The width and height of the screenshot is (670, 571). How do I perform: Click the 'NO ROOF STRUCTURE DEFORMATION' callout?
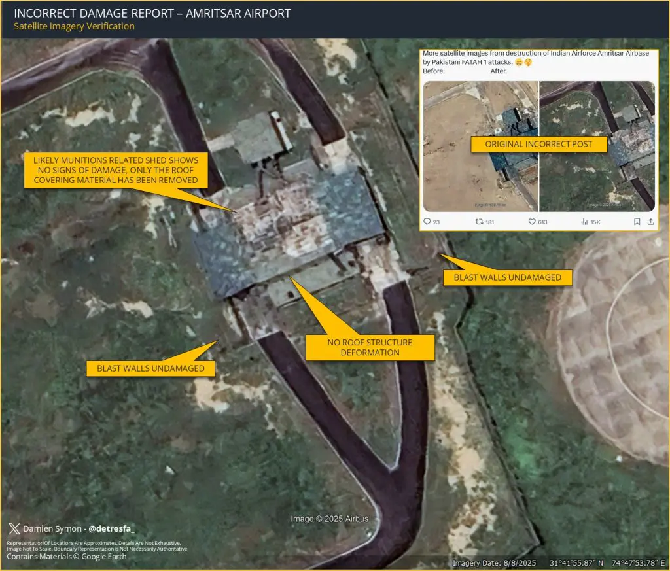370,347
